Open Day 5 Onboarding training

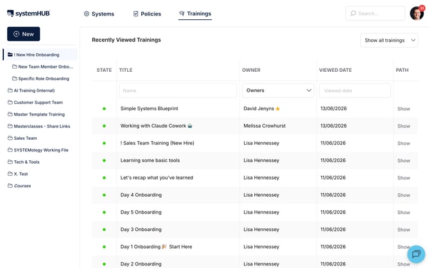pyautogui.click(x=141, y=212)
